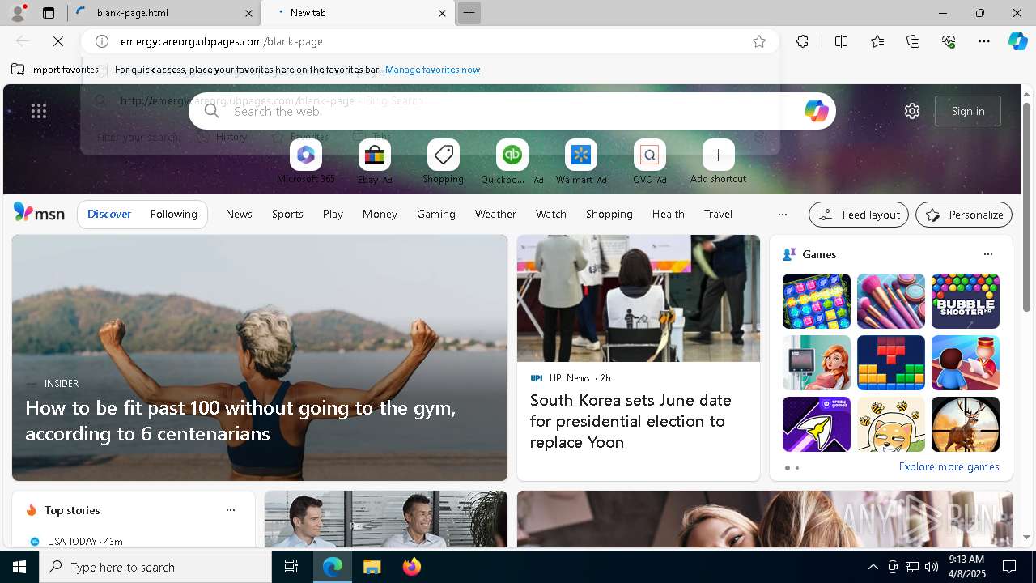Stop loading the page
This screenshot has height=583, width=1036.
[58, 41]
